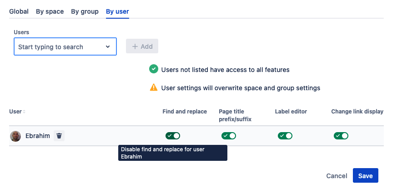Delete user Ebrahim with trash icon
Viewport: 397px width, 195px height.
(x=59, y=136)
